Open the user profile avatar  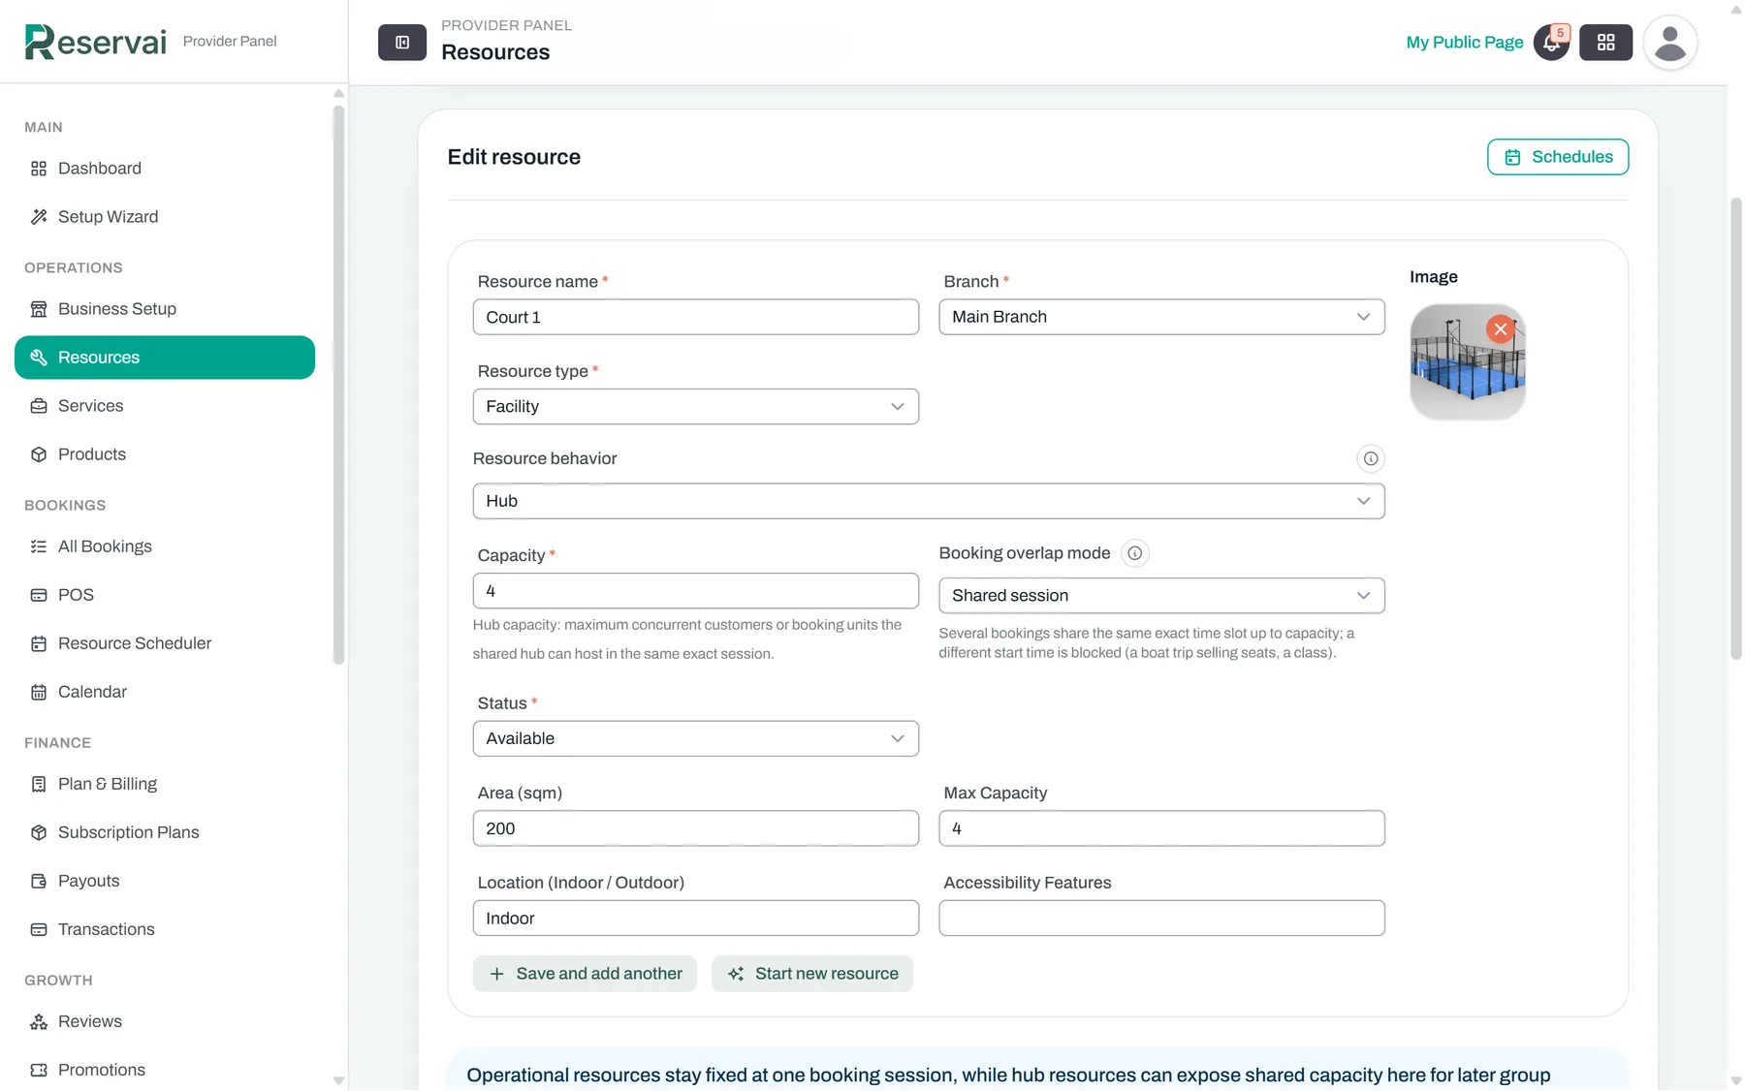click(1670, 43)
